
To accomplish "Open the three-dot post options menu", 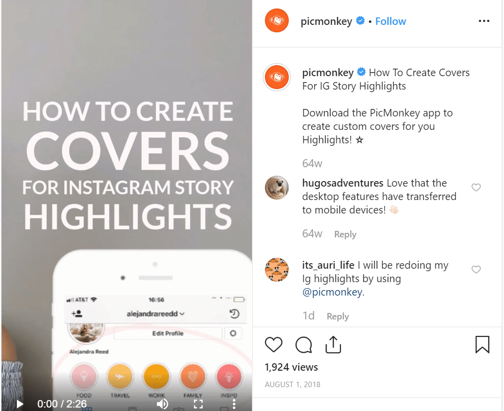I will pyautogui.click(x=484, y=21).
